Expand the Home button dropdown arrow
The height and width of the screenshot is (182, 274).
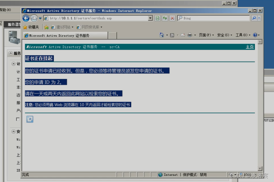pos(167,35)
